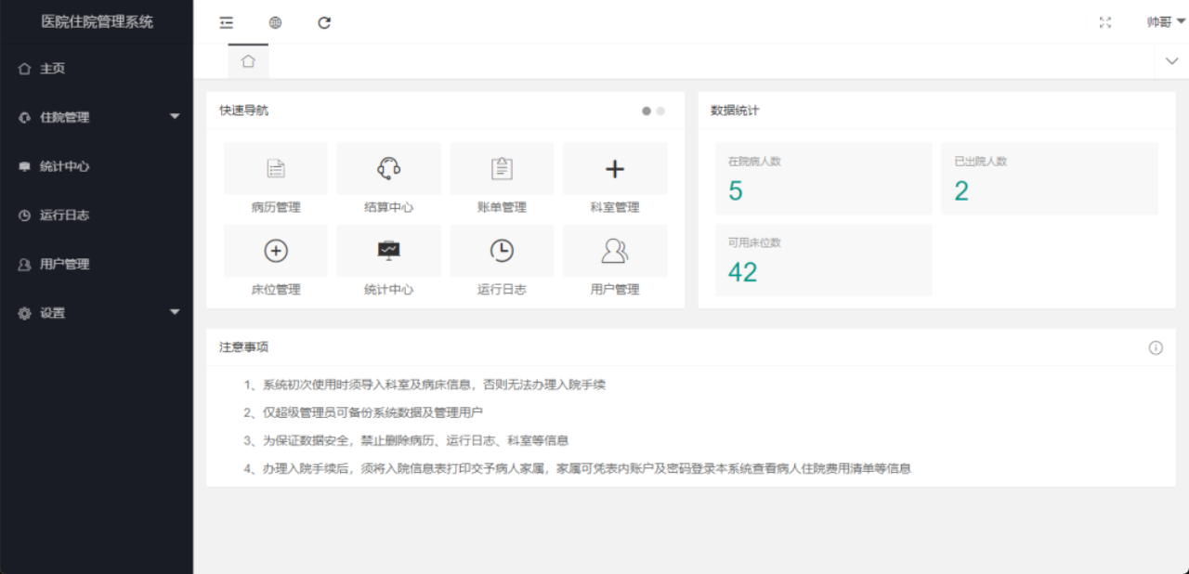Open the 科室管理 plus icon
Viewport: 1189px width, 574px height.
pyautogui.click(x=615, y=169)
